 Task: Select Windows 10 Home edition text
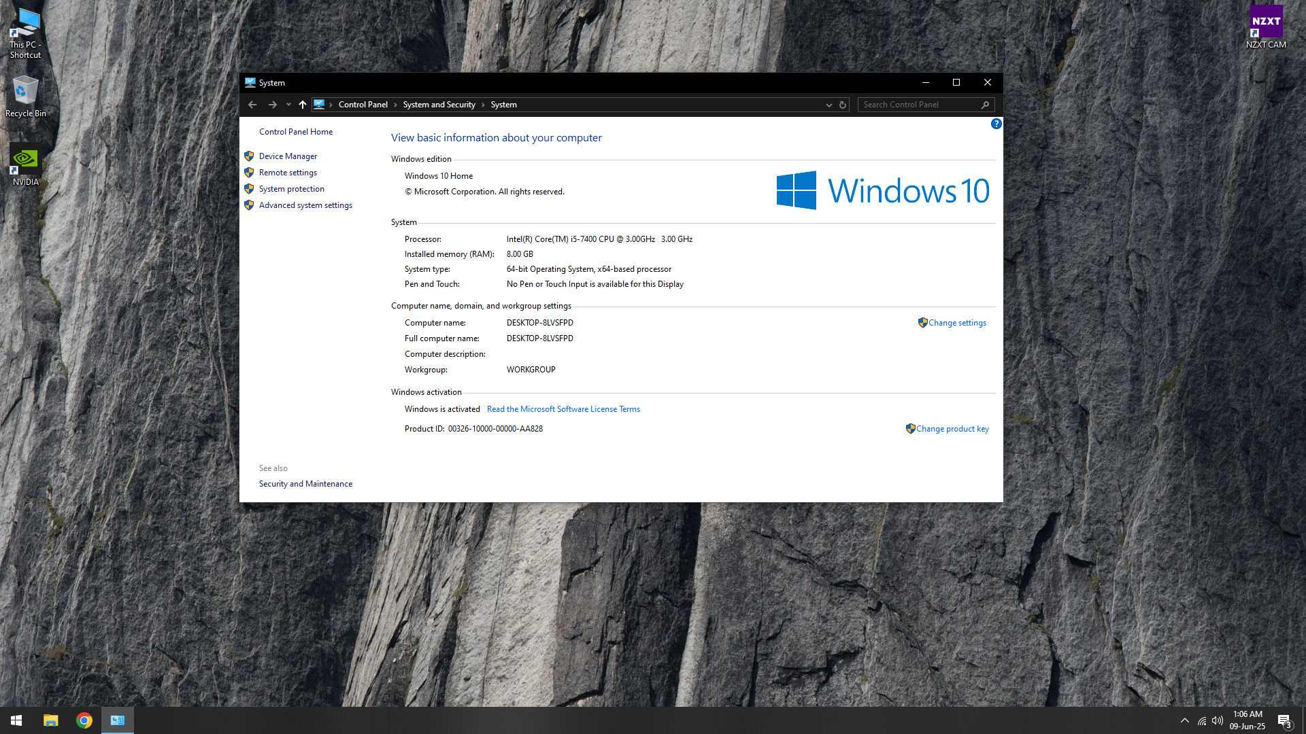439,176
